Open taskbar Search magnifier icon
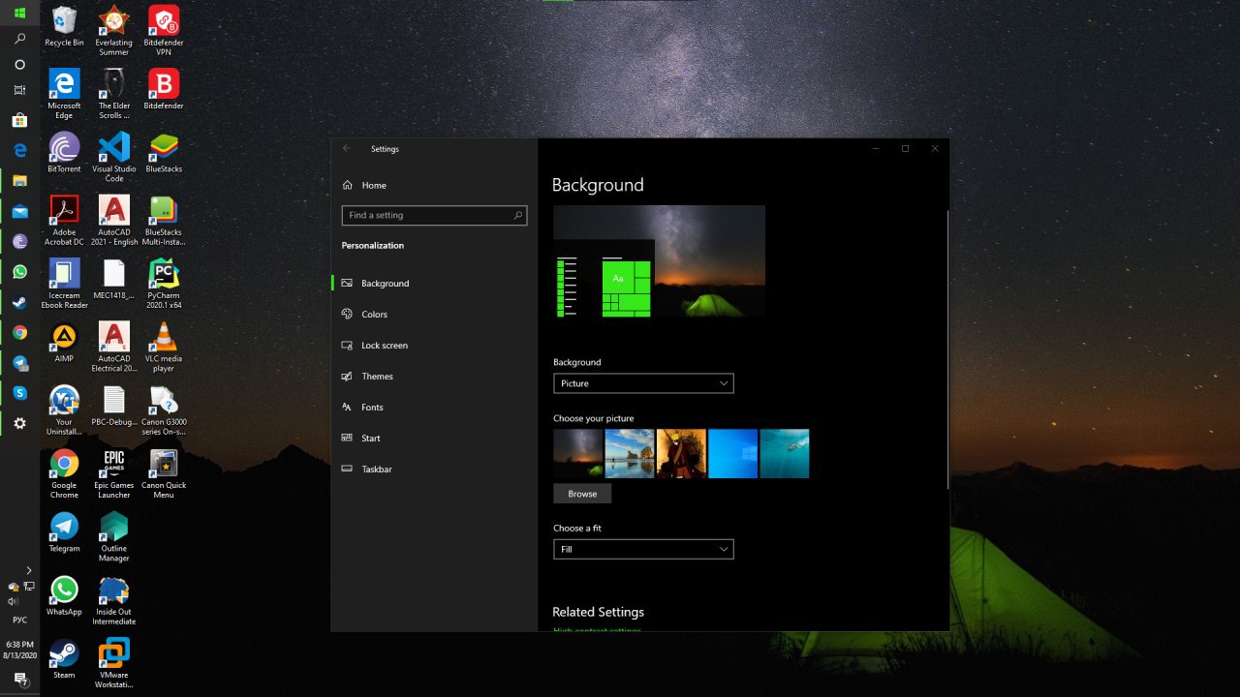Viewport: 1240px width, 697px height. (19, 39)
